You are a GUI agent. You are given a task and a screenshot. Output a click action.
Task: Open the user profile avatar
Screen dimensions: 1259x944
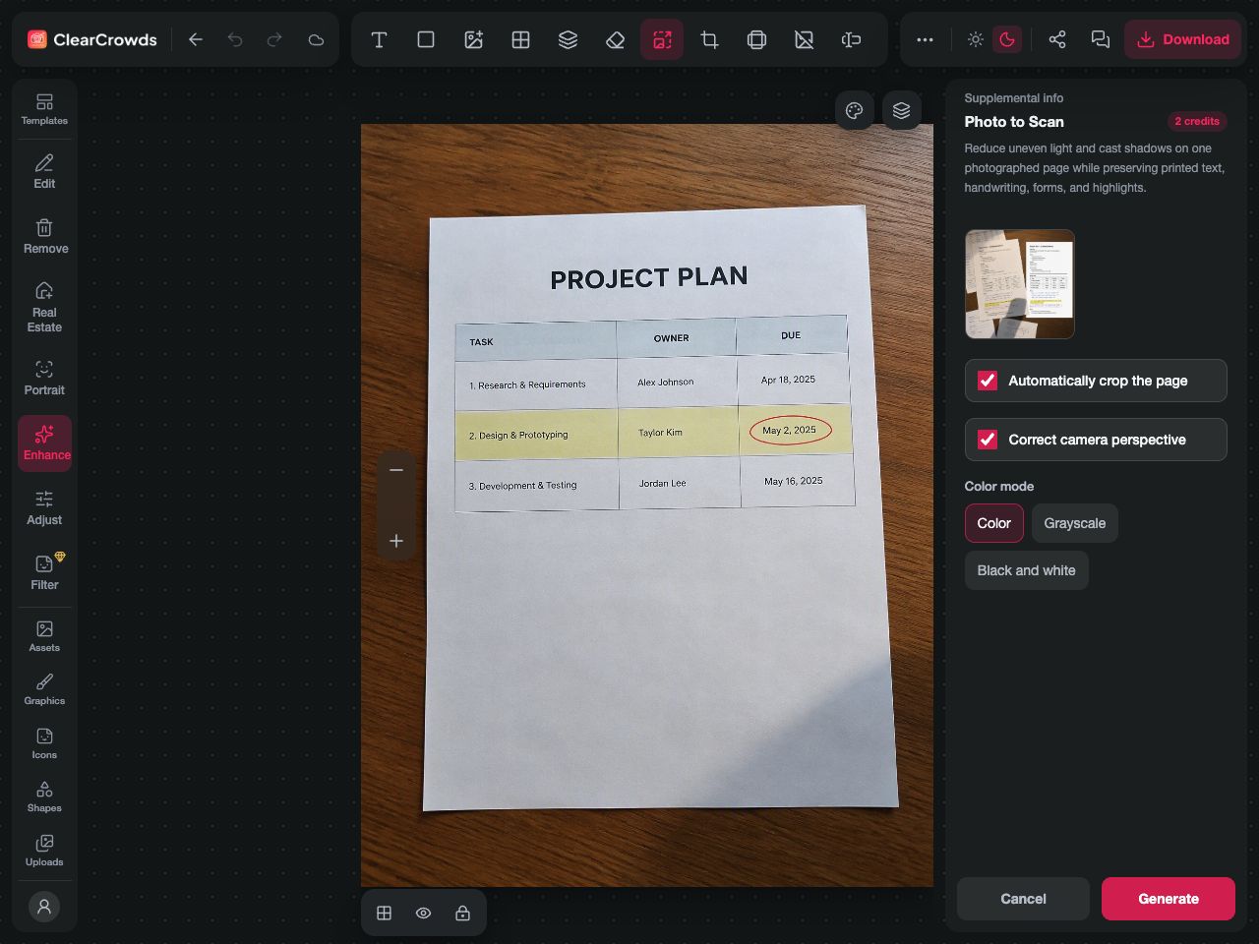click(x=44, y=907)
